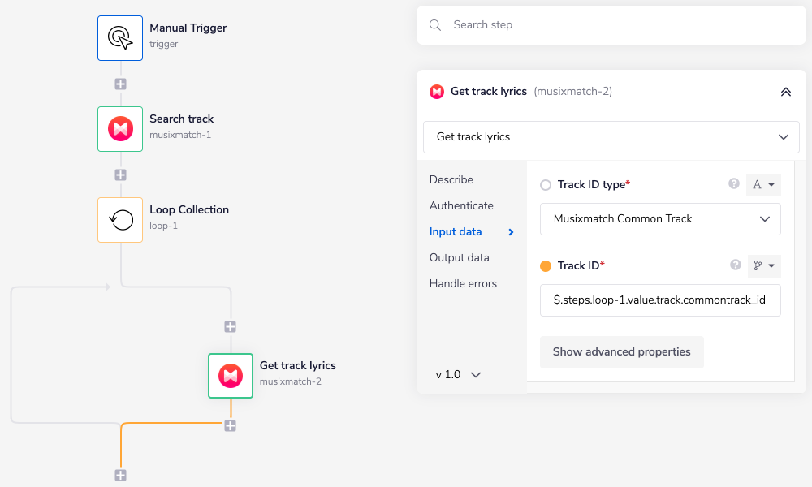812x487 pixels.
Task: Click the Loop Collection step icon
Action: click(120, 219)
